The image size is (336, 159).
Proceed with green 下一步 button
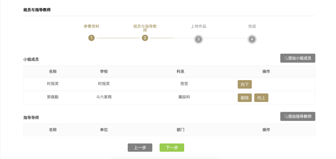tap(172, 148)
